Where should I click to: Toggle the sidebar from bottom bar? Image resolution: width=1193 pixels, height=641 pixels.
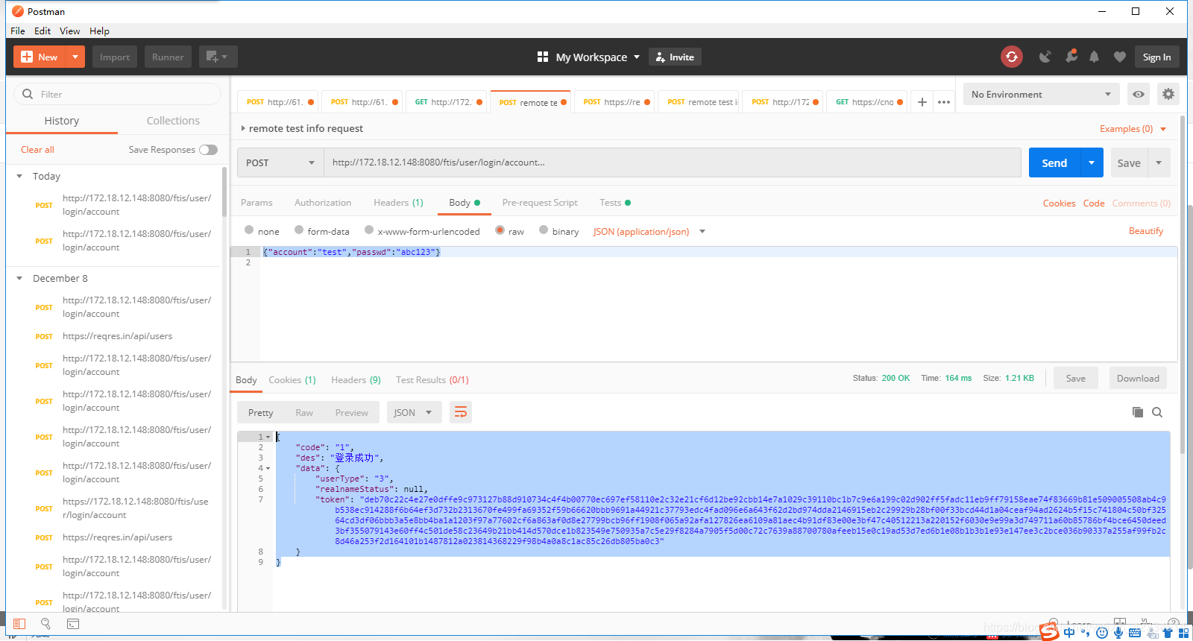(x=19, y=624)
